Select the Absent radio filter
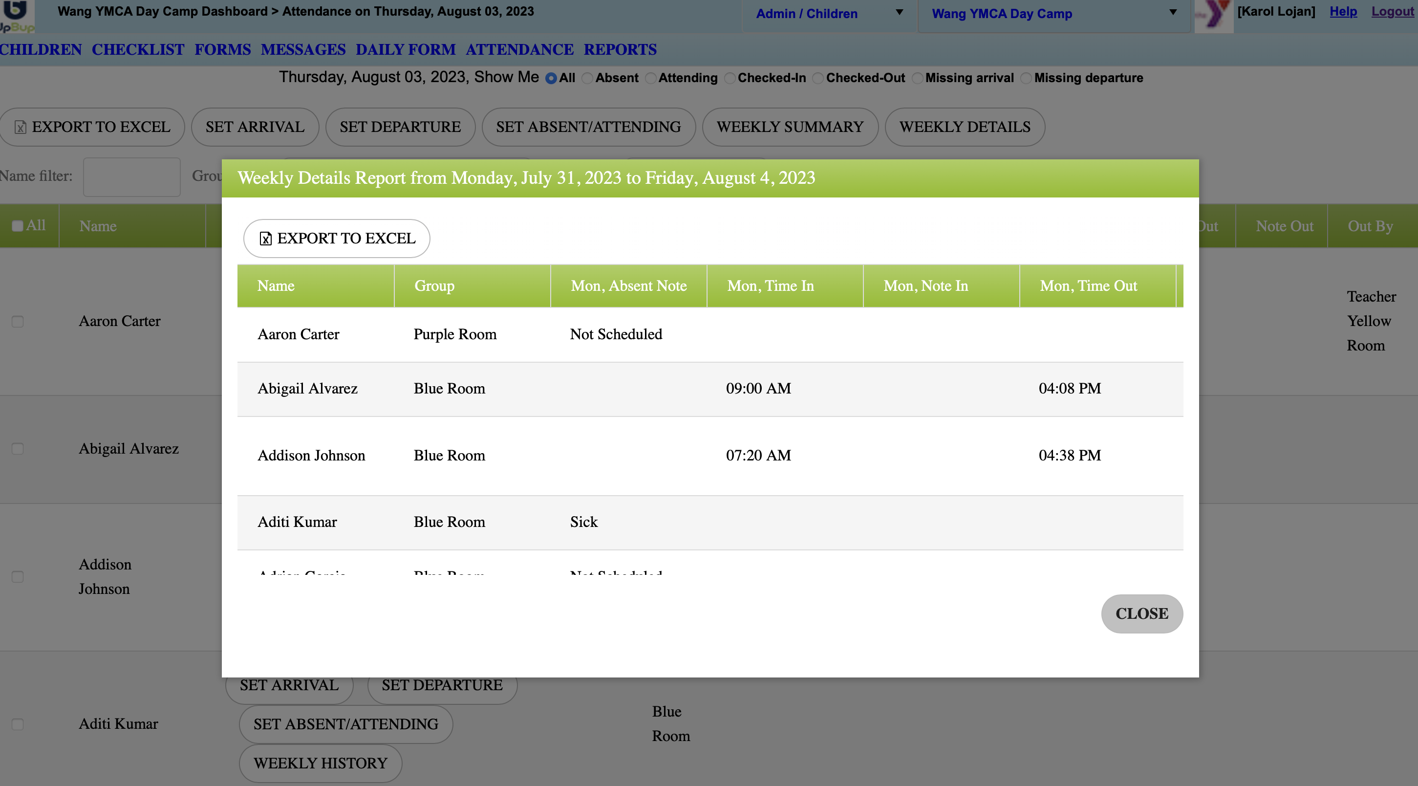1418x786 pixels. [x=587, y=78]
